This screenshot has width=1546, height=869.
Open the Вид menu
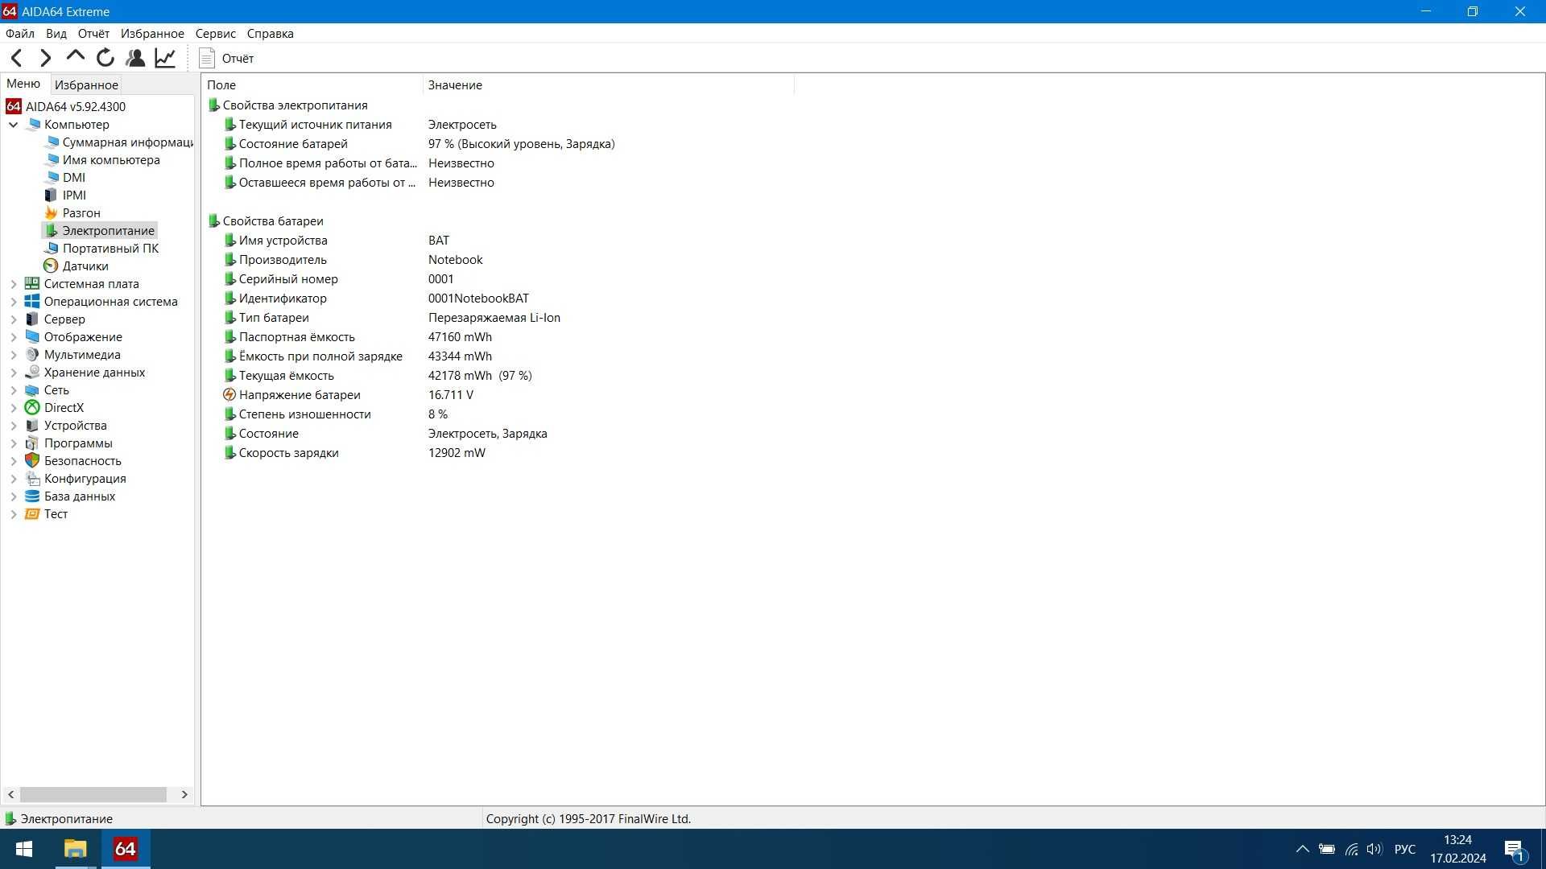click(x=56, y=34)
